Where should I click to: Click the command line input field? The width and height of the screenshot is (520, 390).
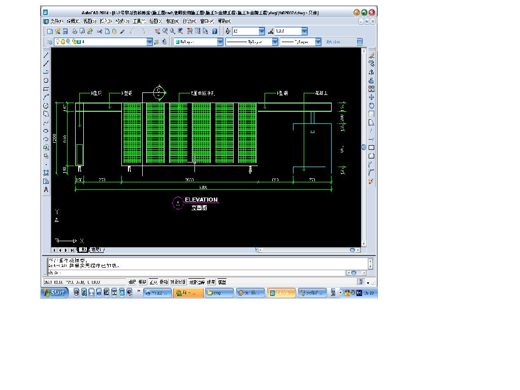coord(197,273)
